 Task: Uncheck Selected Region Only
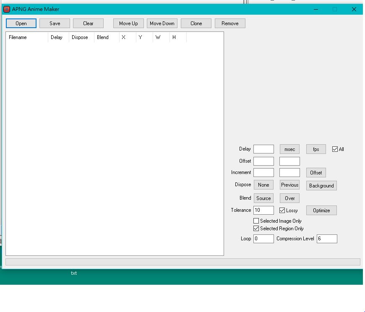point(256,229)
